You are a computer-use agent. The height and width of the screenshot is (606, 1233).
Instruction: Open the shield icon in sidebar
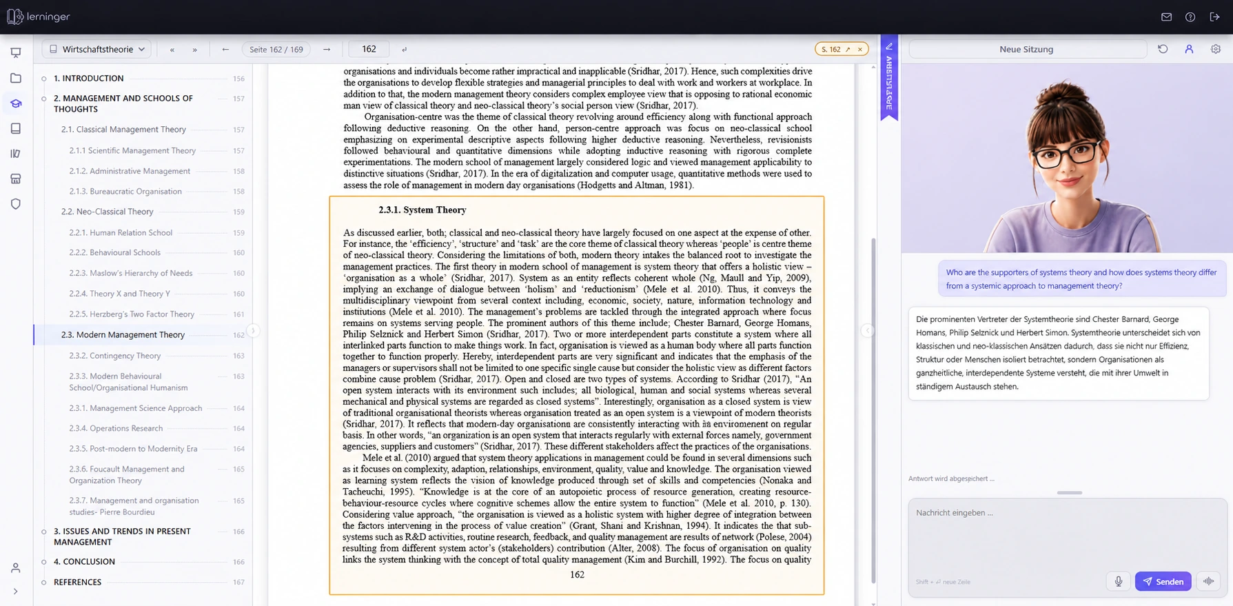pyautogui.click(x=16, y=204)
